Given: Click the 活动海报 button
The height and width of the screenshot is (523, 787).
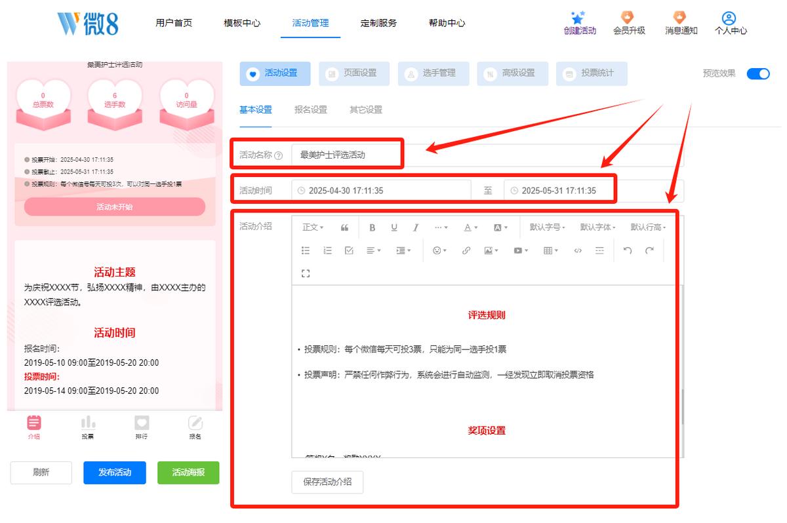Looking at the screenshot, I should click(x=188, y=473).
